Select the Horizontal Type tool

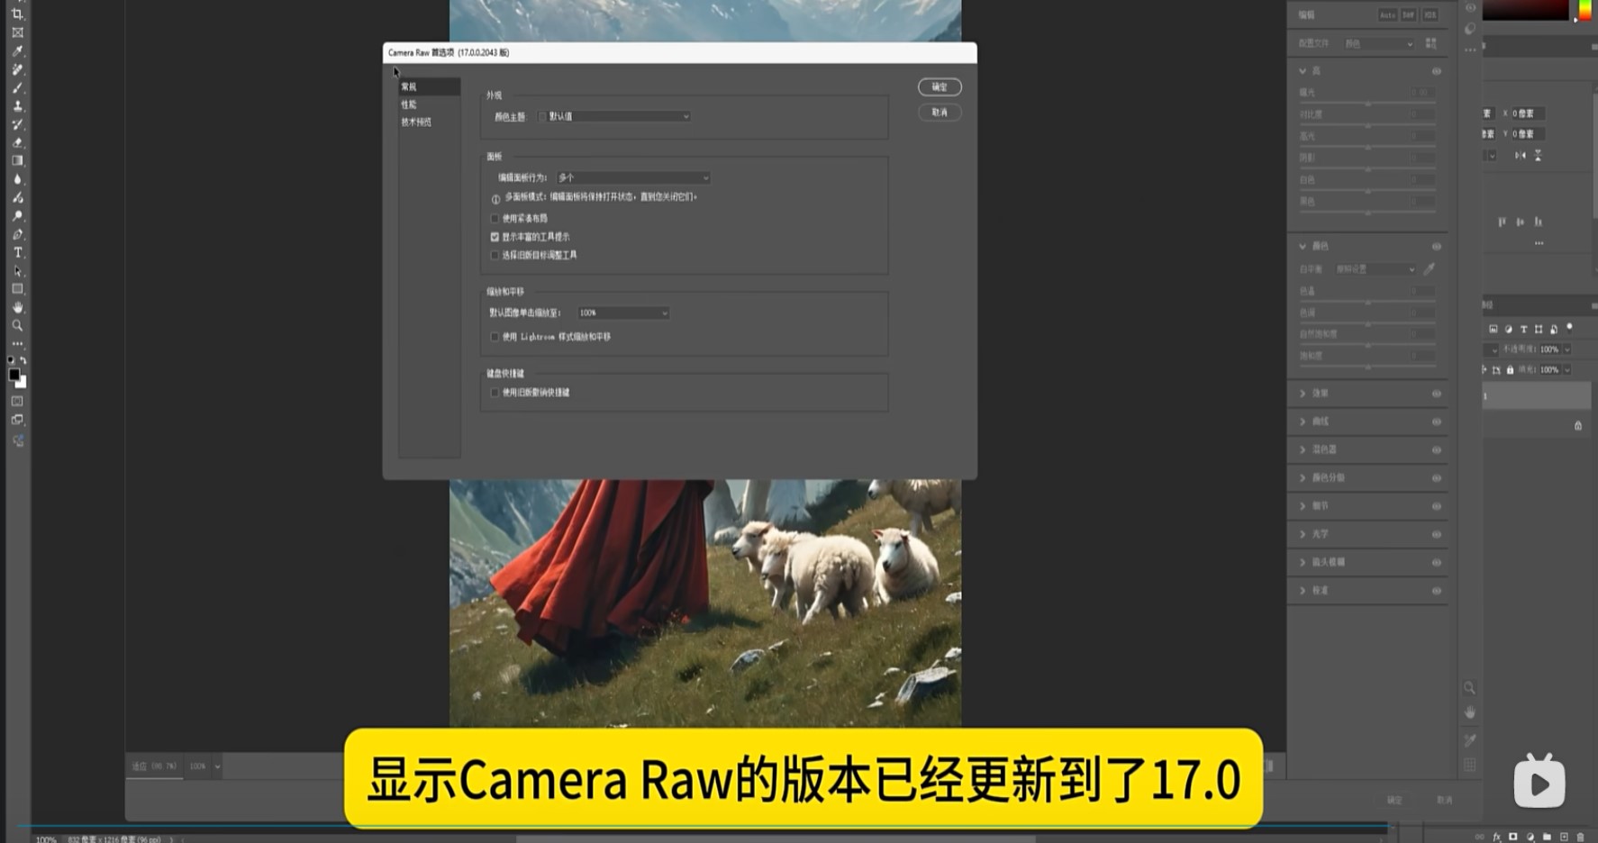17,252
